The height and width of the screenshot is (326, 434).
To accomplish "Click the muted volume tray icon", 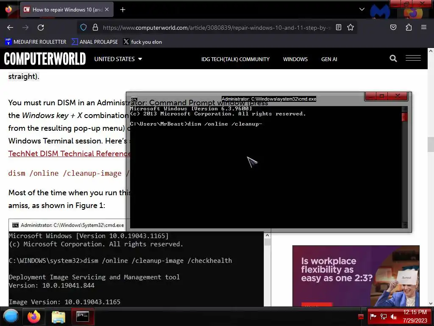I will [393, 316].
